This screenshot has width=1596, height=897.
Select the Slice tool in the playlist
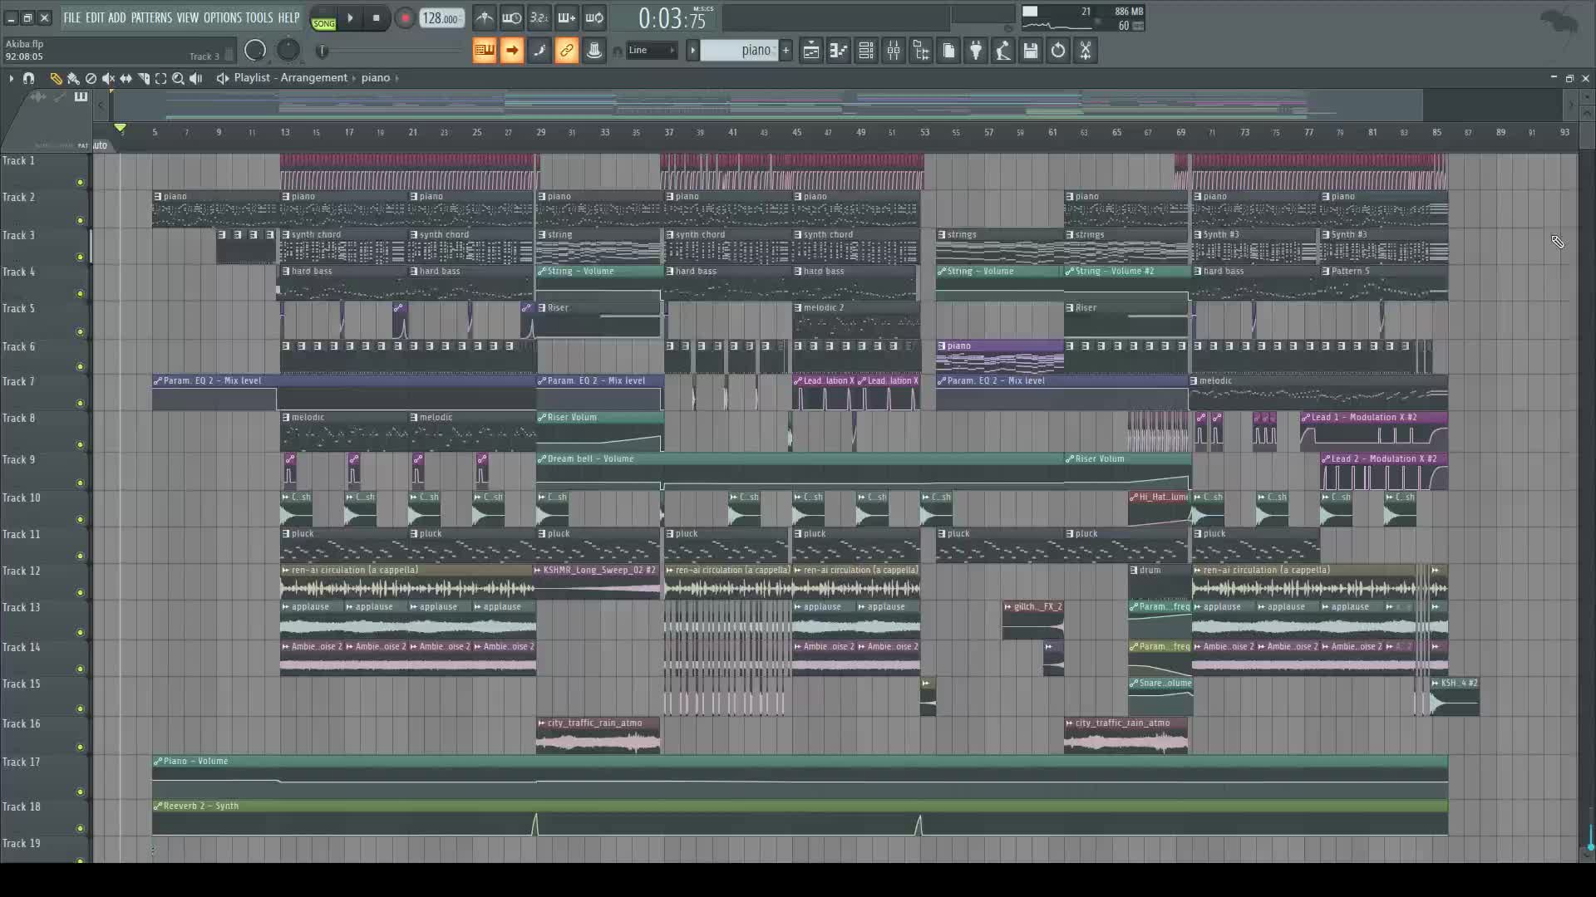pyautogui.click(x=144, y=78)
